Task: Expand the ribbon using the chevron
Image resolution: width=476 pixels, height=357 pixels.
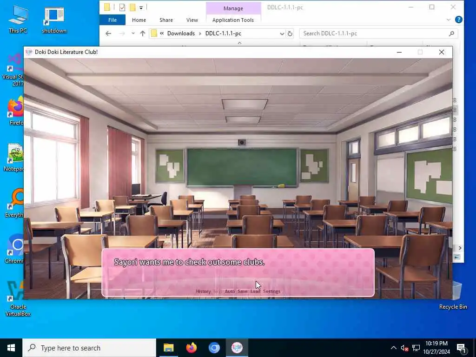Action: click(449, 20)
